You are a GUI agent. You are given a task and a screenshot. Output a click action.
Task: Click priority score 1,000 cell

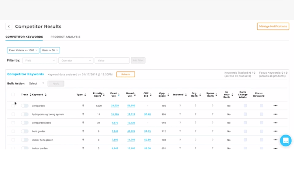(x=99, y=106)
